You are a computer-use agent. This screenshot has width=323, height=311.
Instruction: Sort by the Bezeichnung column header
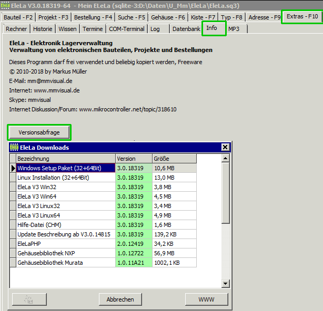(x=66, y=159)
